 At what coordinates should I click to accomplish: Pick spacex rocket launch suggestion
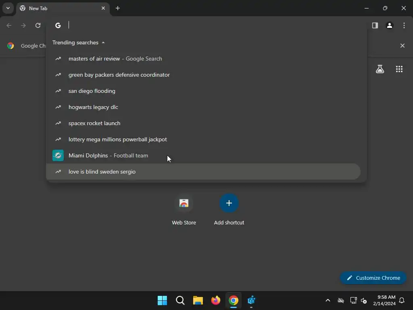click(x=203, y=123)
